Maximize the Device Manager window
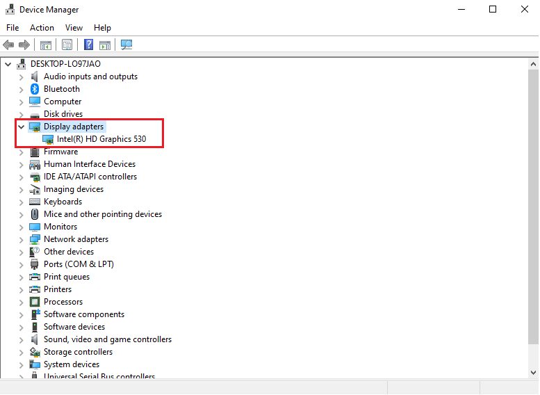540x395 pixels. click(x=493, y=9)
